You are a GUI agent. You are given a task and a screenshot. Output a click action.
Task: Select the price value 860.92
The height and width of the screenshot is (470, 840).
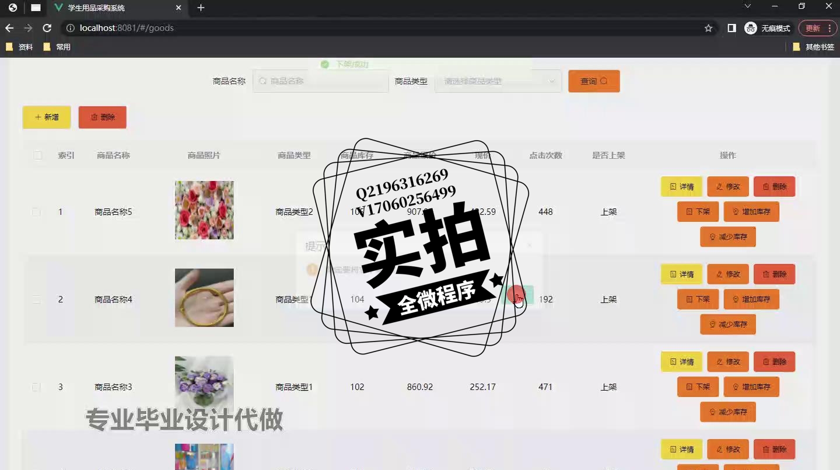pyautogui.click(x=420, y=387)
